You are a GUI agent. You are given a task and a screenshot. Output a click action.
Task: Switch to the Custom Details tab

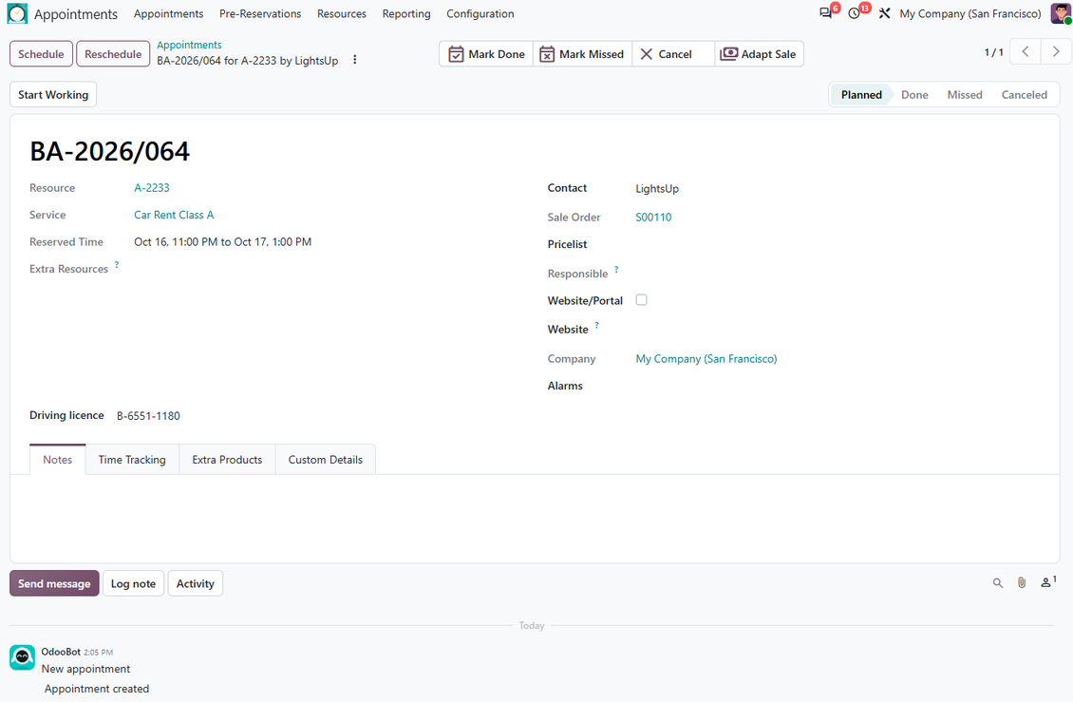point(325,460)
